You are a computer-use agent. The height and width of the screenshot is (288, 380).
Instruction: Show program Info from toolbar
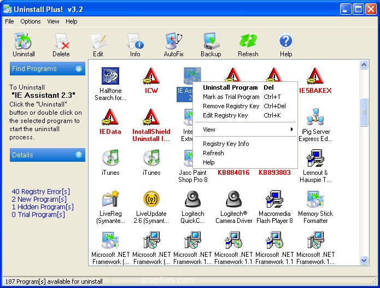(x=135, y=42)
